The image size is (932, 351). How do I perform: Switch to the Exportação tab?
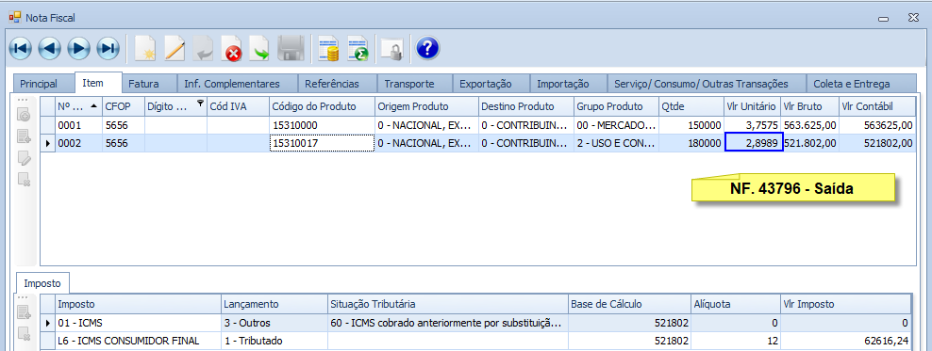(486, 84)
